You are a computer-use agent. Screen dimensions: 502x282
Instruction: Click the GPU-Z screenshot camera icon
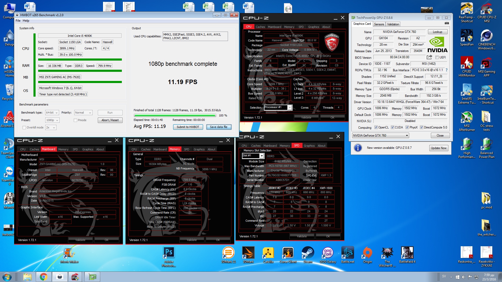447,23
